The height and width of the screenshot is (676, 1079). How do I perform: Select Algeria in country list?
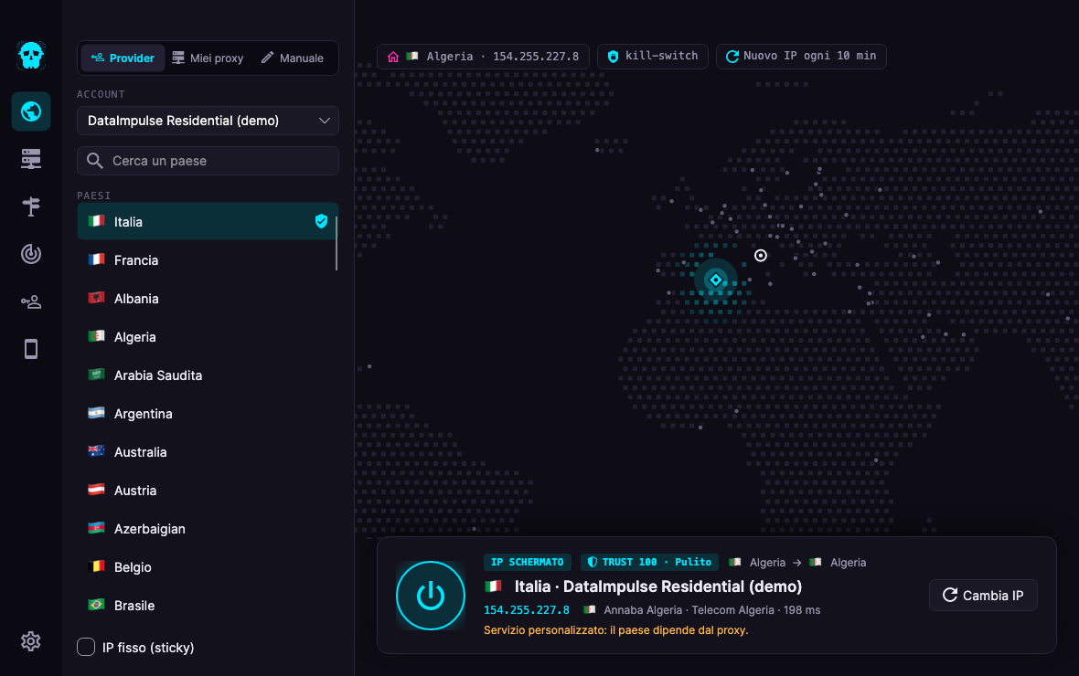[208, 337]
